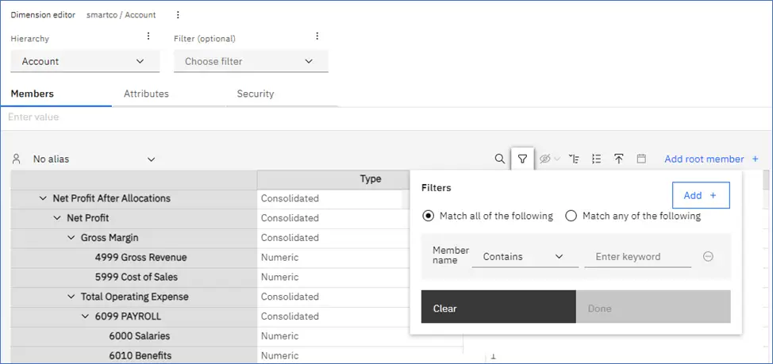Open dropdown arrow next to eye icon
The image size is (773, 364).
point(557,159)
